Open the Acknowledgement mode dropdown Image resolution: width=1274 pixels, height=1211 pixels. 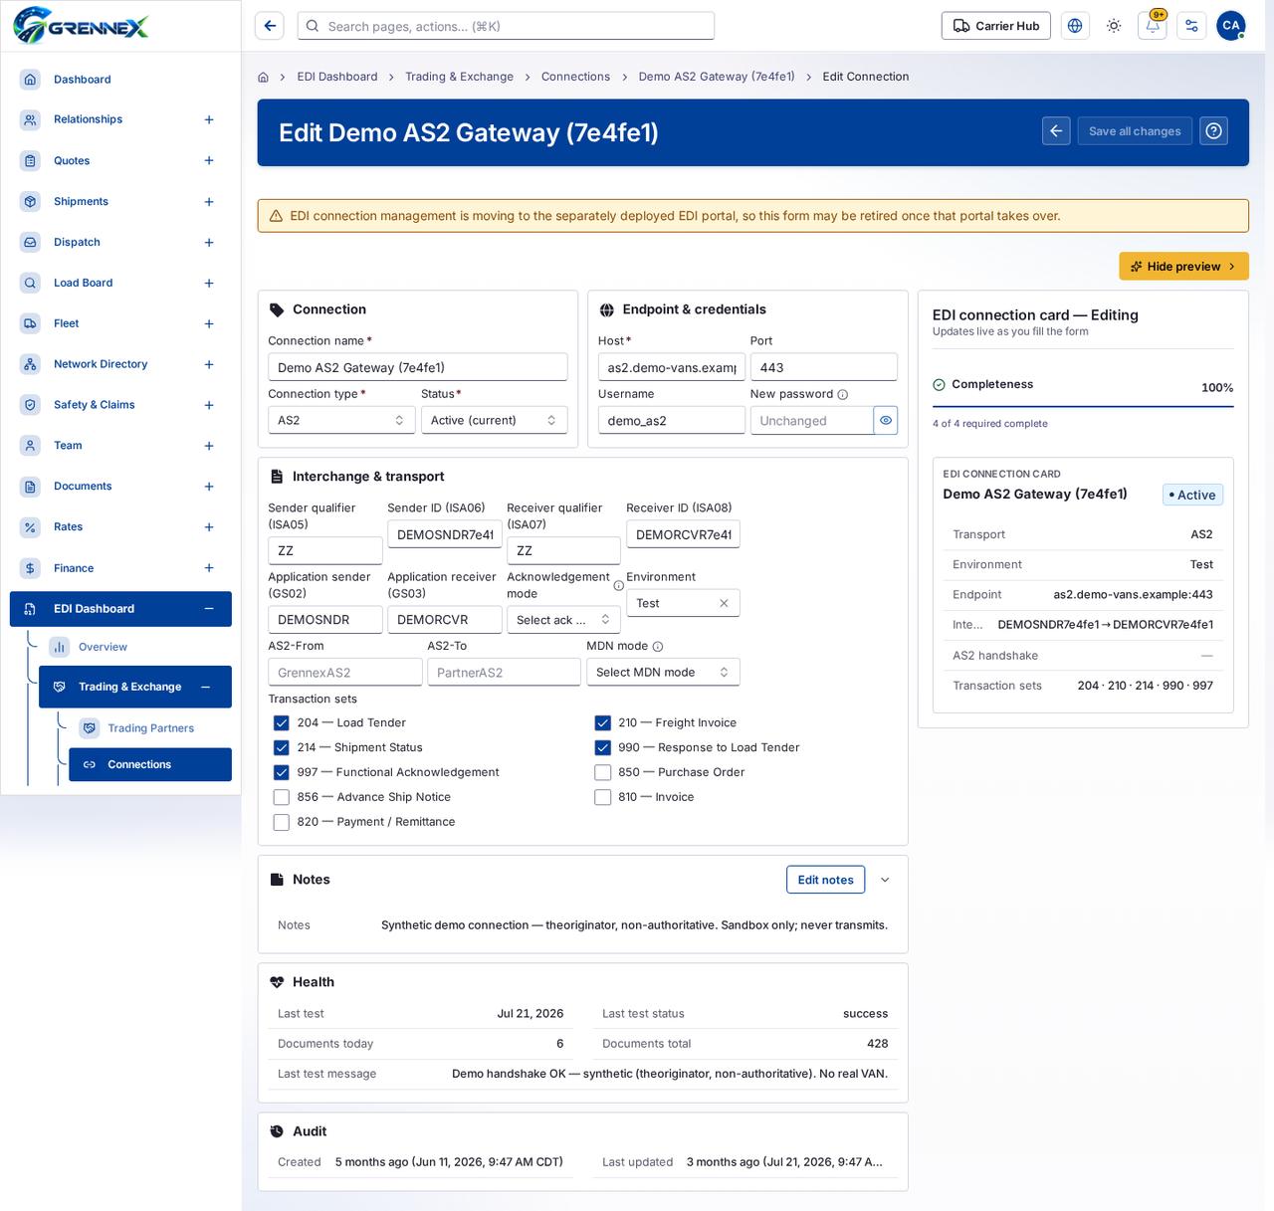point(563,620)
